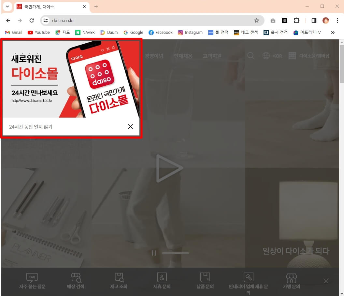Expand hidden bookmarks chevron
Viewport: 344px width, 296px height.
click(333, 33)
